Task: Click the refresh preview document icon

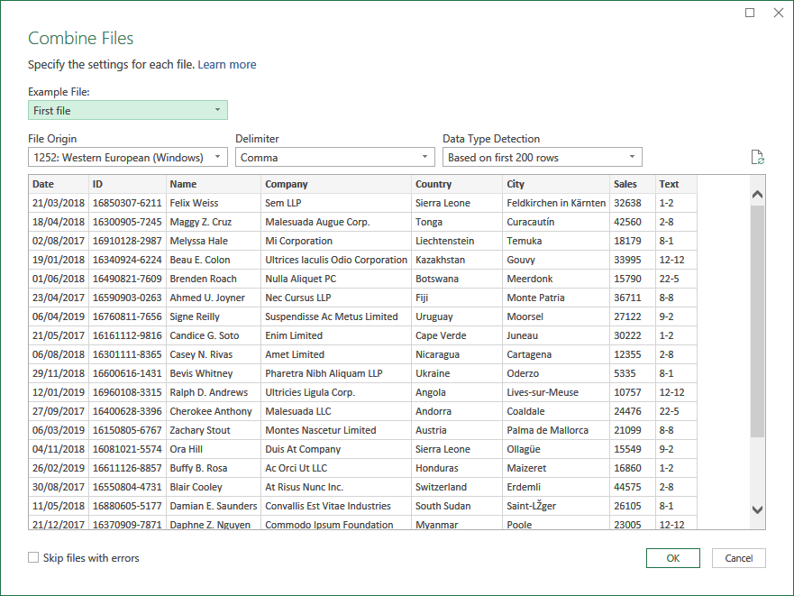Action: click(x=757, y=157)
